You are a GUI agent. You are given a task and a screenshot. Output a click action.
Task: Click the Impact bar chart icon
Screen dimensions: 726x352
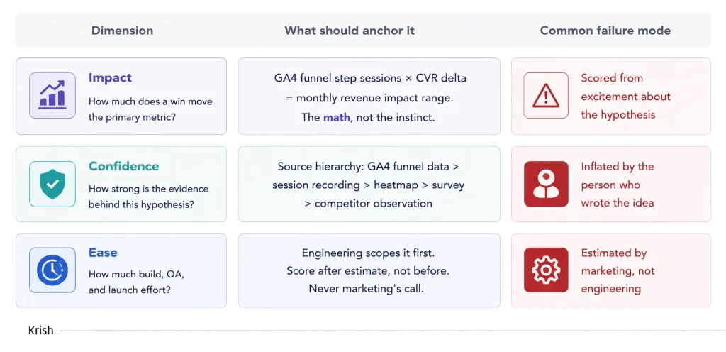[52, 95]
